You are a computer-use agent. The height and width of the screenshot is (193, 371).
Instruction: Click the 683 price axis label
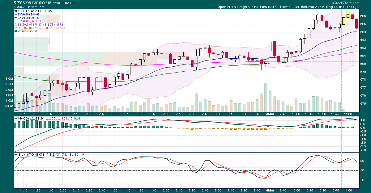coord(364,40)
